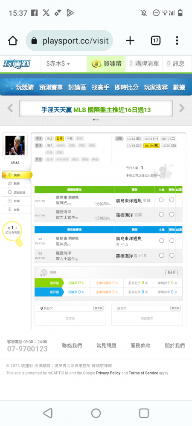The height and width of the screenshot is (426, 192).
Task: Tap the playsport 玩運彩 logo
Action: (17, 64)
